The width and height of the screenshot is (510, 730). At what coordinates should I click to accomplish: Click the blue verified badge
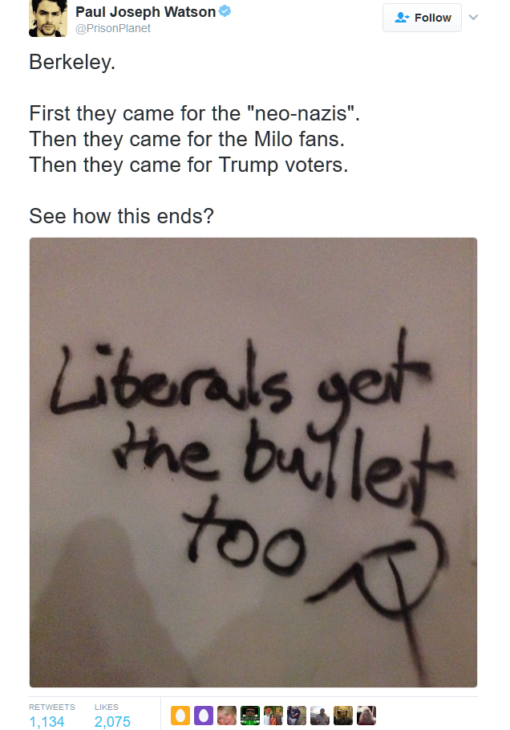click(x=225, y=12)
